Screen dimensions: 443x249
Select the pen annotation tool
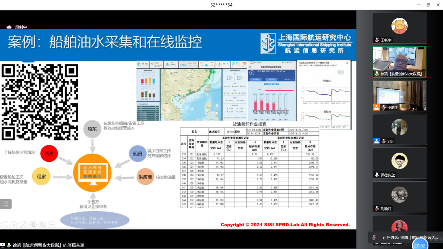(x=23, y=225)
